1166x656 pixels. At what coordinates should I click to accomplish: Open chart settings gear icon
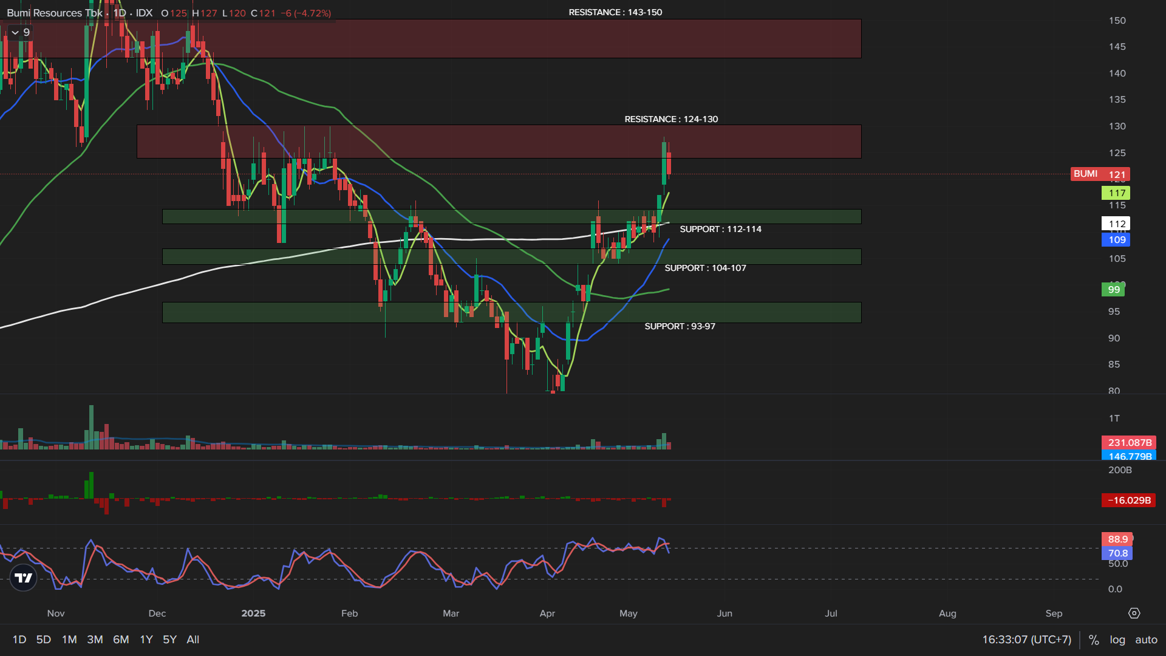(1134, 613)
